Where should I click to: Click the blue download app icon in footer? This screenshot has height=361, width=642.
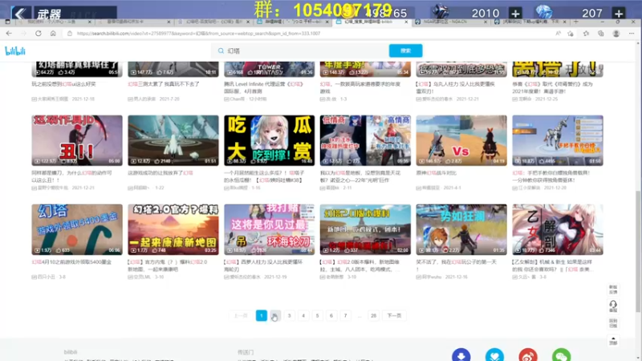[x=461, y=355]
